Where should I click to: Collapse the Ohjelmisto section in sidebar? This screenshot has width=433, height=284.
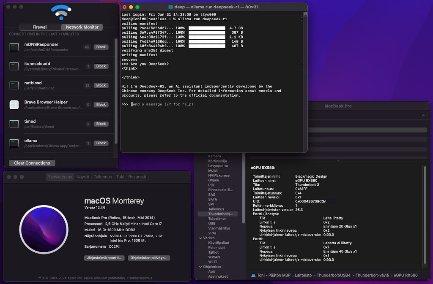point(200,267)
